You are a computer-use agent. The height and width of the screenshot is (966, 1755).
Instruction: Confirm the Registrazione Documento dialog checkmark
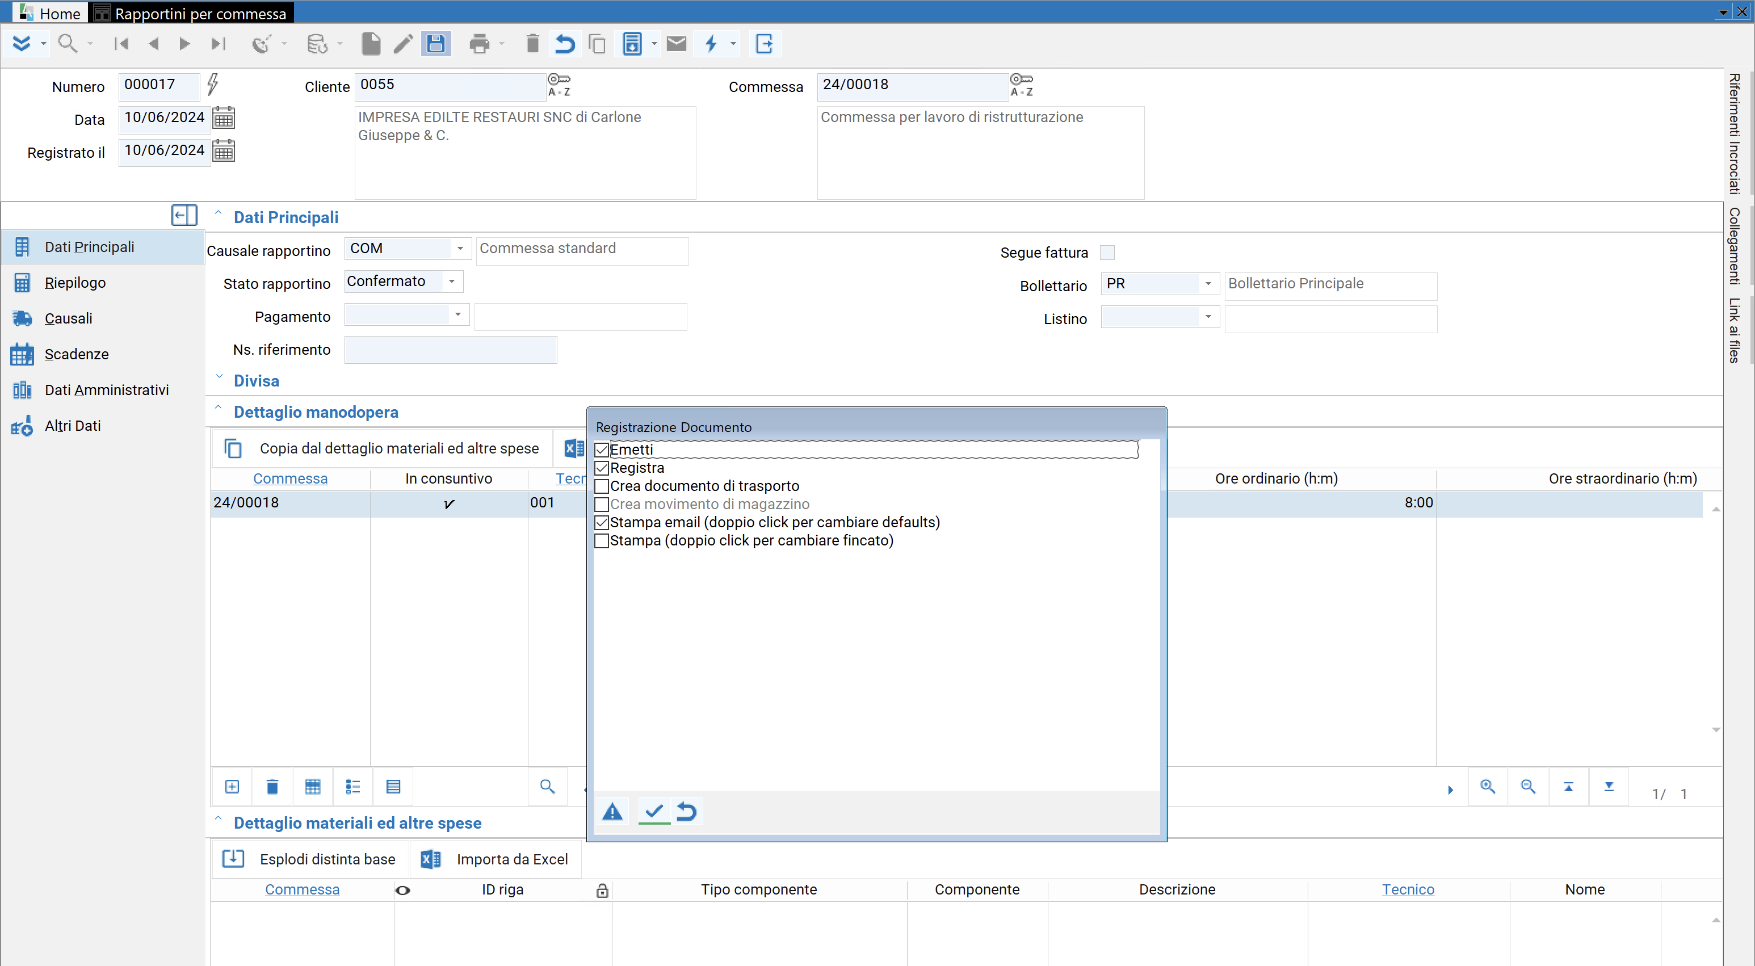pyautogui.click(x=654, y=812)
